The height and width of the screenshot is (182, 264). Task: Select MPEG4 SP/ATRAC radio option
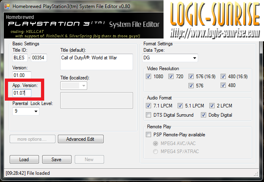coord(156,152)
